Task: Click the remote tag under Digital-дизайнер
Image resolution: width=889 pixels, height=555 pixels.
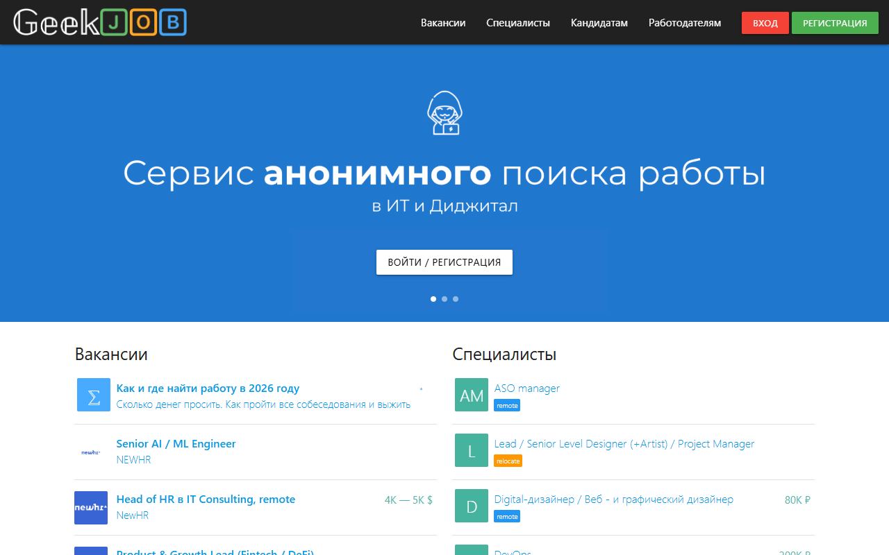Action: tap(507, 516)
